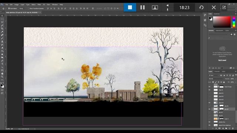Swap foreground and background colors in toolbox
237x133 pixels.
tap(3, 83)
